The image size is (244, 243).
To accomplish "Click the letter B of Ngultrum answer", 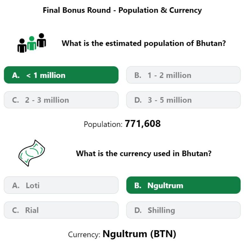I will tap(138, 185).
